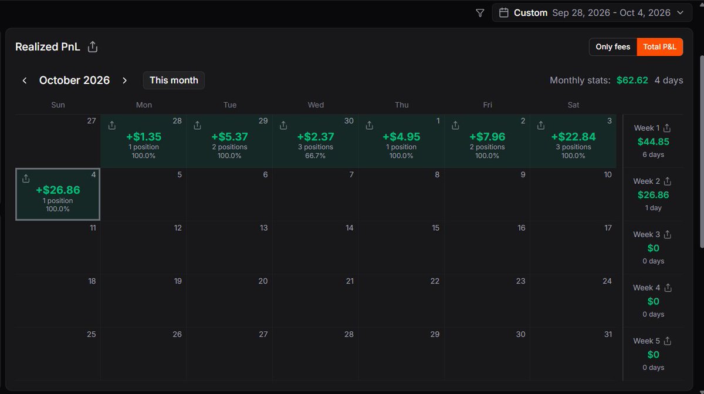Jump to This month
This screenshot has width=704, height=394.
[174, 80]
